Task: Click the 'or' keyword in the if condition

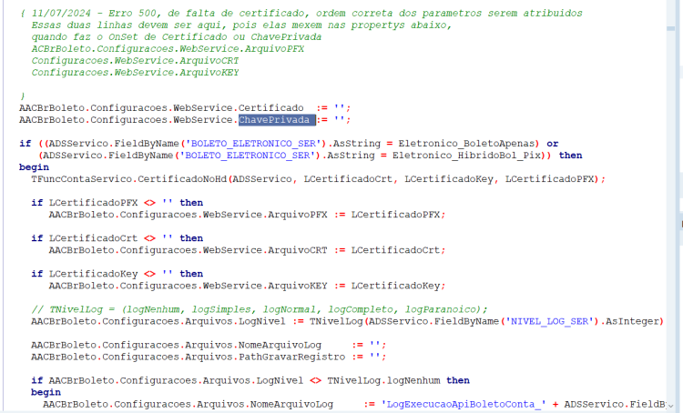Action: coord(553,144)
